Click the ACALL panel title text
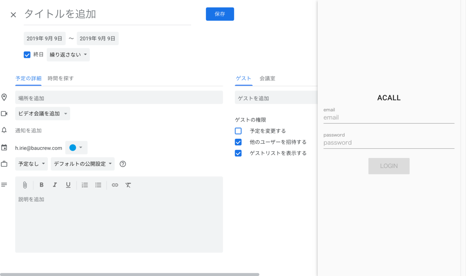 pyautogui.click(x=389, y=98)
